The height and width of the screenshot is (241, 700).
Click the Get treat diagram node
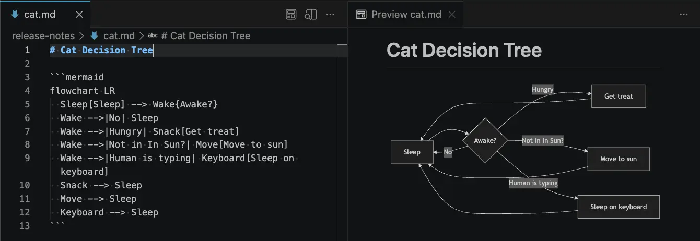click(619, 96)
